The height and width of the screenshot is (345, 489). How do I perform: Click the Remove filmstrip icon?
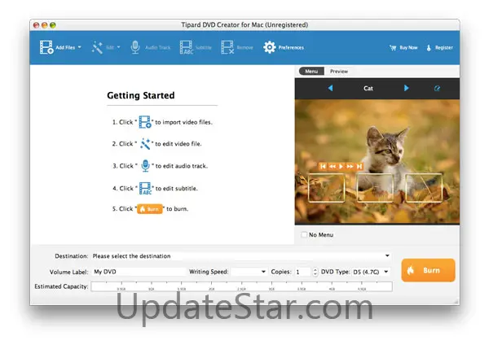point(227,47)
